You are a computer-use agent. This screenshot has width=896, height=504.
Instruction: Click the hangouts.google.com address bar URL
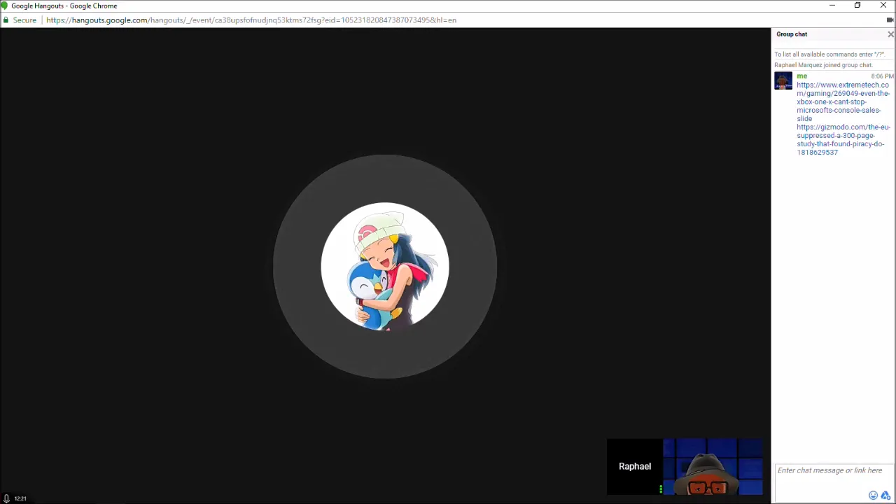pyautogui.click(x=251, y=20)
